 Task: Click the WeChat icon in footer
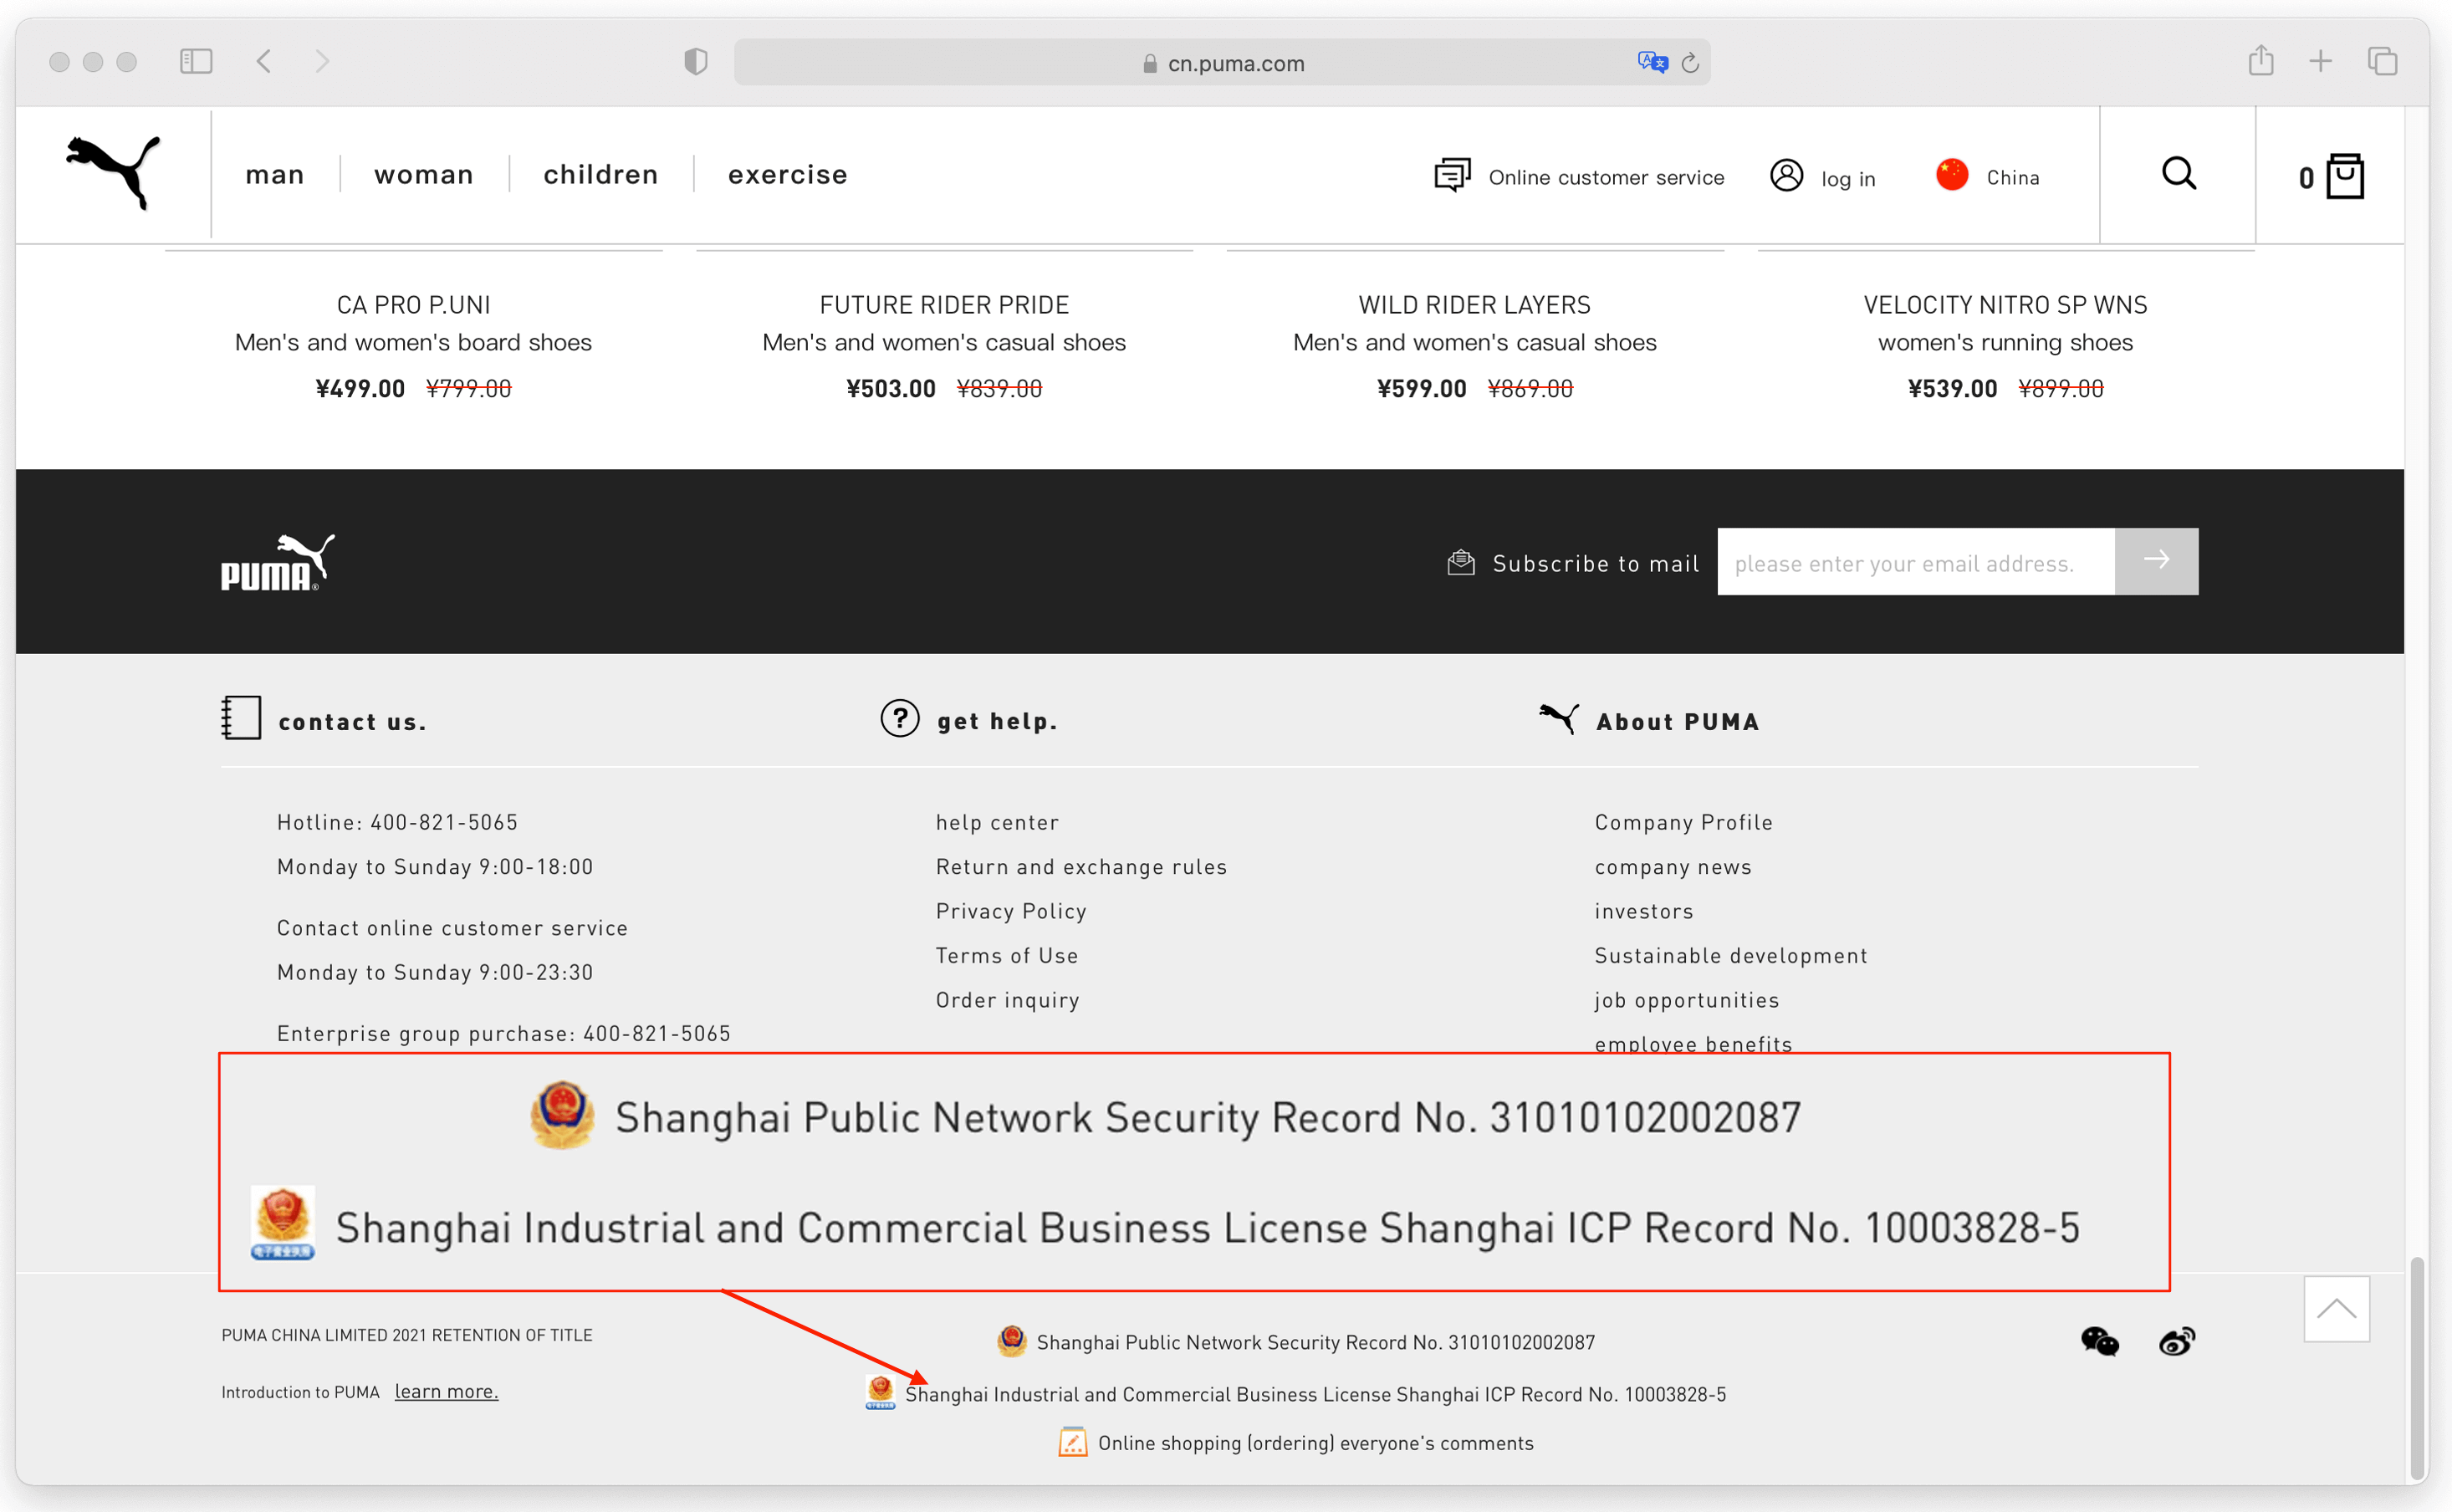2099,1341
